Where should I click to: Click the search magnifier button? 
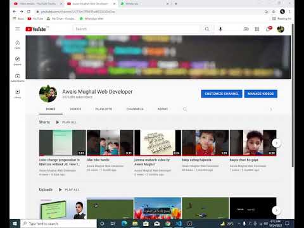click(x=207, y=29)
